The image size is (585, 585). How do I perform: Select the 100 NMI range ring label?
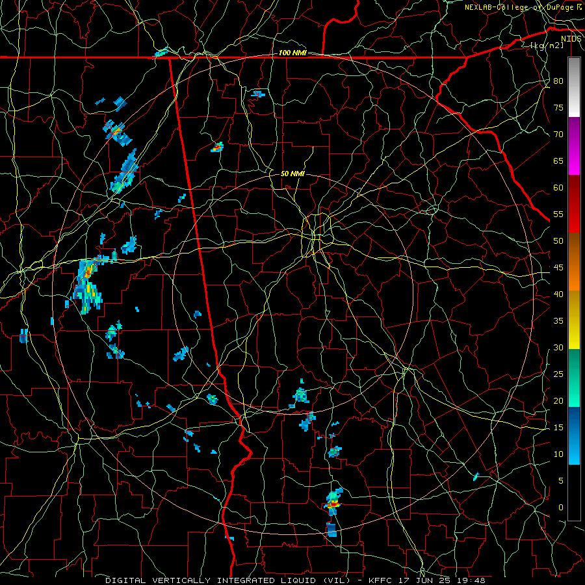[x=292, y=53]
